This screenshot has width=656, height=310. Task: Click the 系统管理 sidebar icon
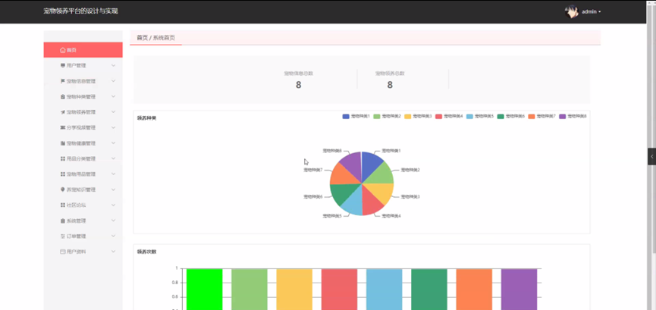(63, 221)
